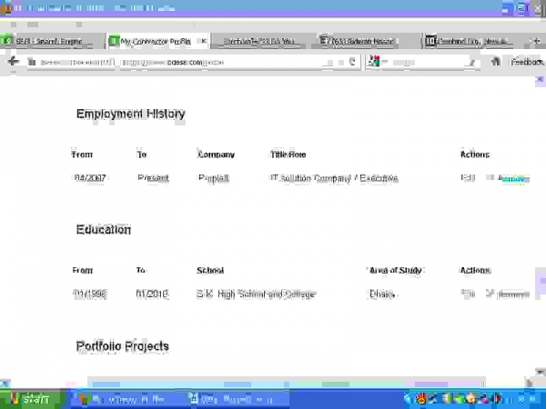Select the Employment History heading
Screen dimensions: 546x409
click(130, 115)
